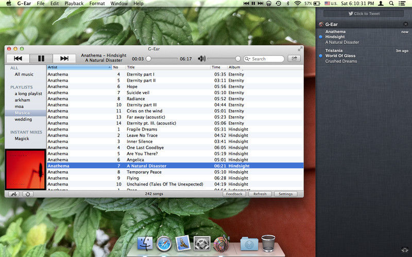
Task: Open user account menu bar icon
Action: click(x=381, y=4)
